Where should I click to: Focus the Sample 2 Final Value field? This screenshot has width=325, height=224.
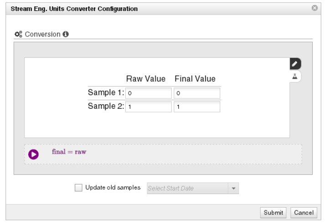[197, 107]
